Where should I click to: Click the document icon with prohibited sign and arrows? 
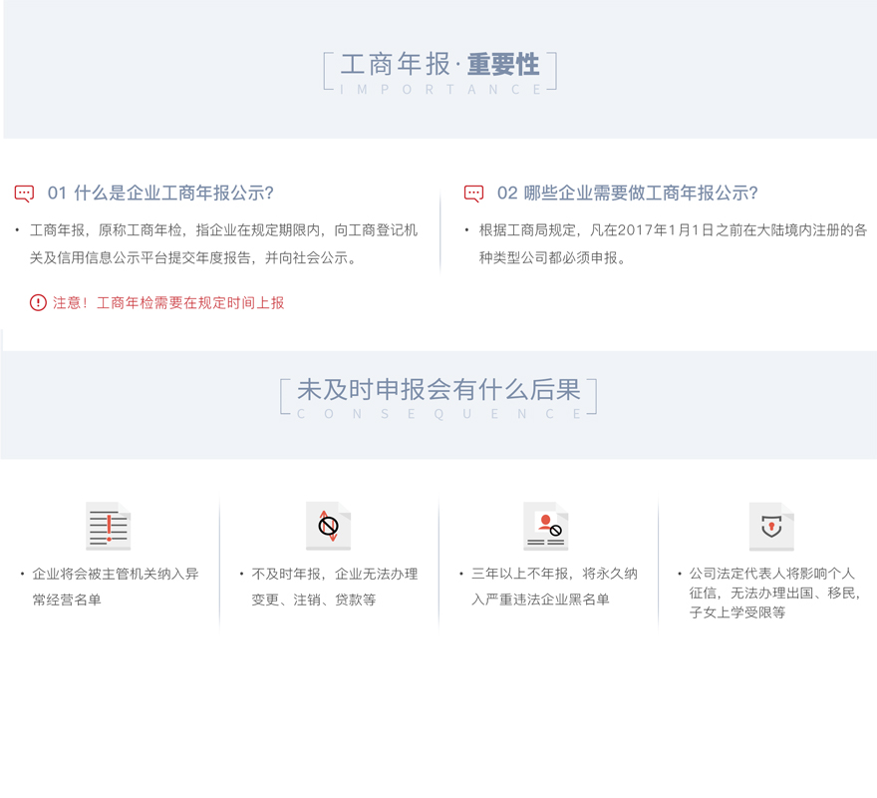coord(328,526)
